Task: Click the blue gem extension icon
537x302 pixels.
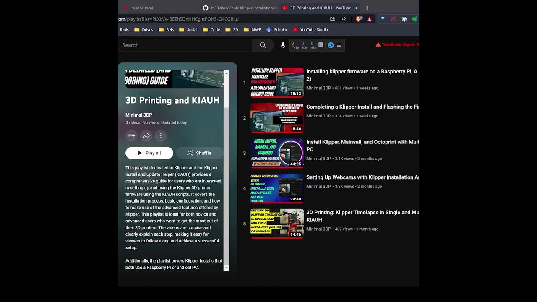Action: pos(383,19)
